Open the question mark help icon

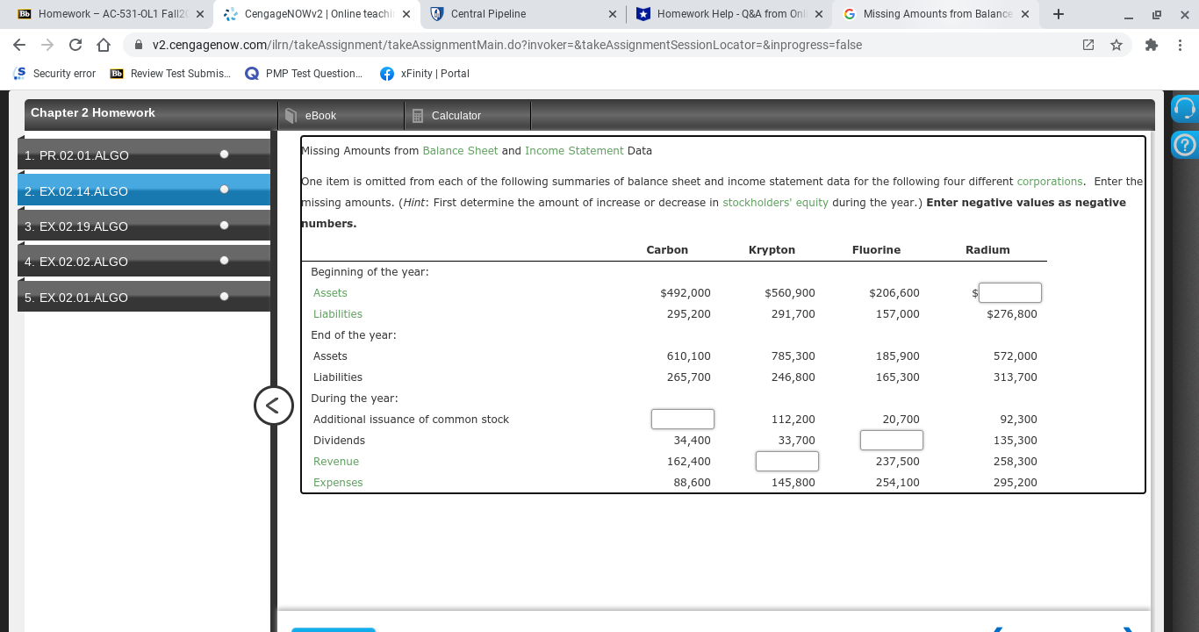point(1185,143)
